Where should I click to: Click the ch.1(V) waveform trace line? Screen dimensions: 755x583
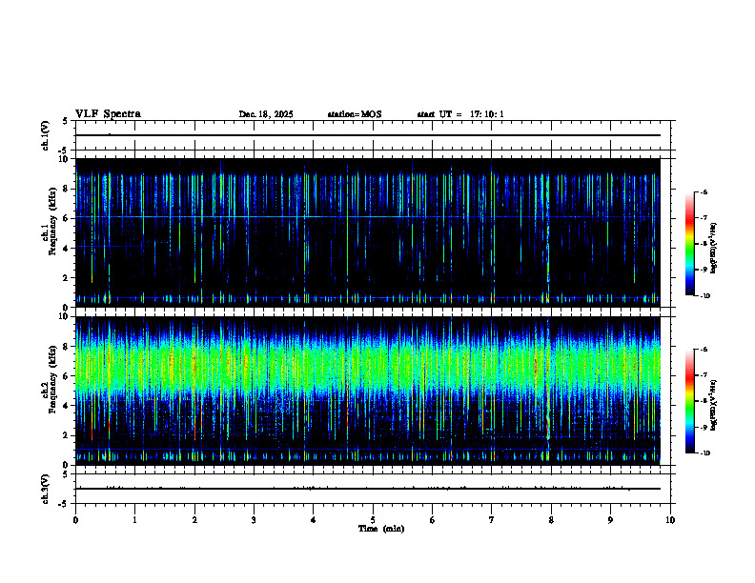pos(368,135)
